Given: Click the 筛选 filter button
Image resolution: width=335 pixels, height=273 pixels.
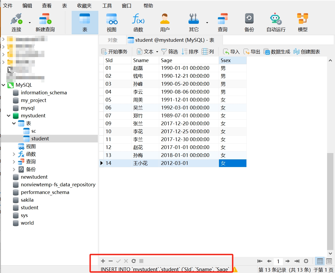Looking at the screenshot, I should click(170, 52).
